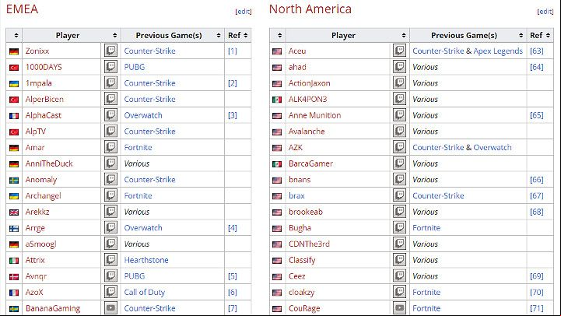Open Twitch icon for Anne Munition
This screenshot has width=561, height=316.
point(399,115)
